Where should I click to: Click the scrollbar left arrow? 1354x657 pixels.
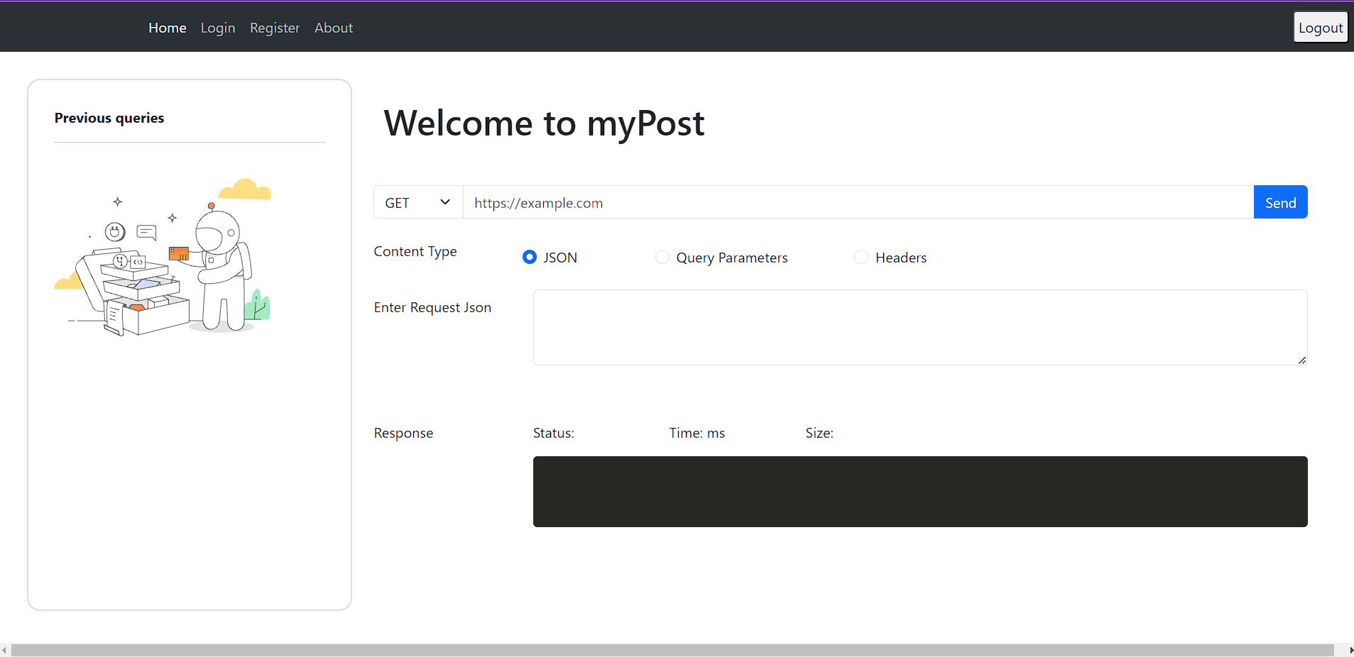point(5,650)
